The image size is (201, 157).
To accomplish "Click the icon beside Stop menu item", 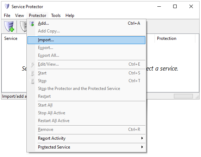I will pyautogui.click(x=32, y=81).
